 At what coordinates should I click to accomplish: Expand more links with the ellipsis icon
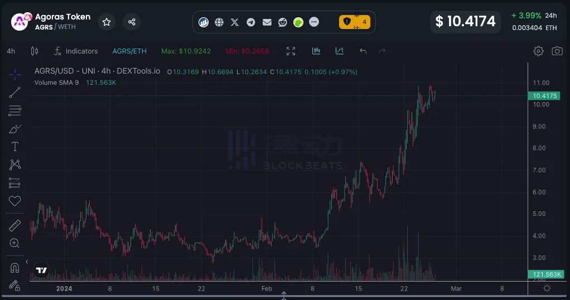[x=314, y=22]
